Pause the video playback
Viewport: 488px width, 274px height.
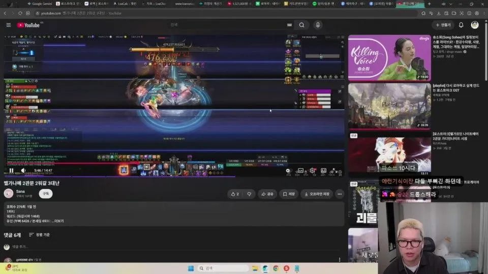[x=11, y=170]
